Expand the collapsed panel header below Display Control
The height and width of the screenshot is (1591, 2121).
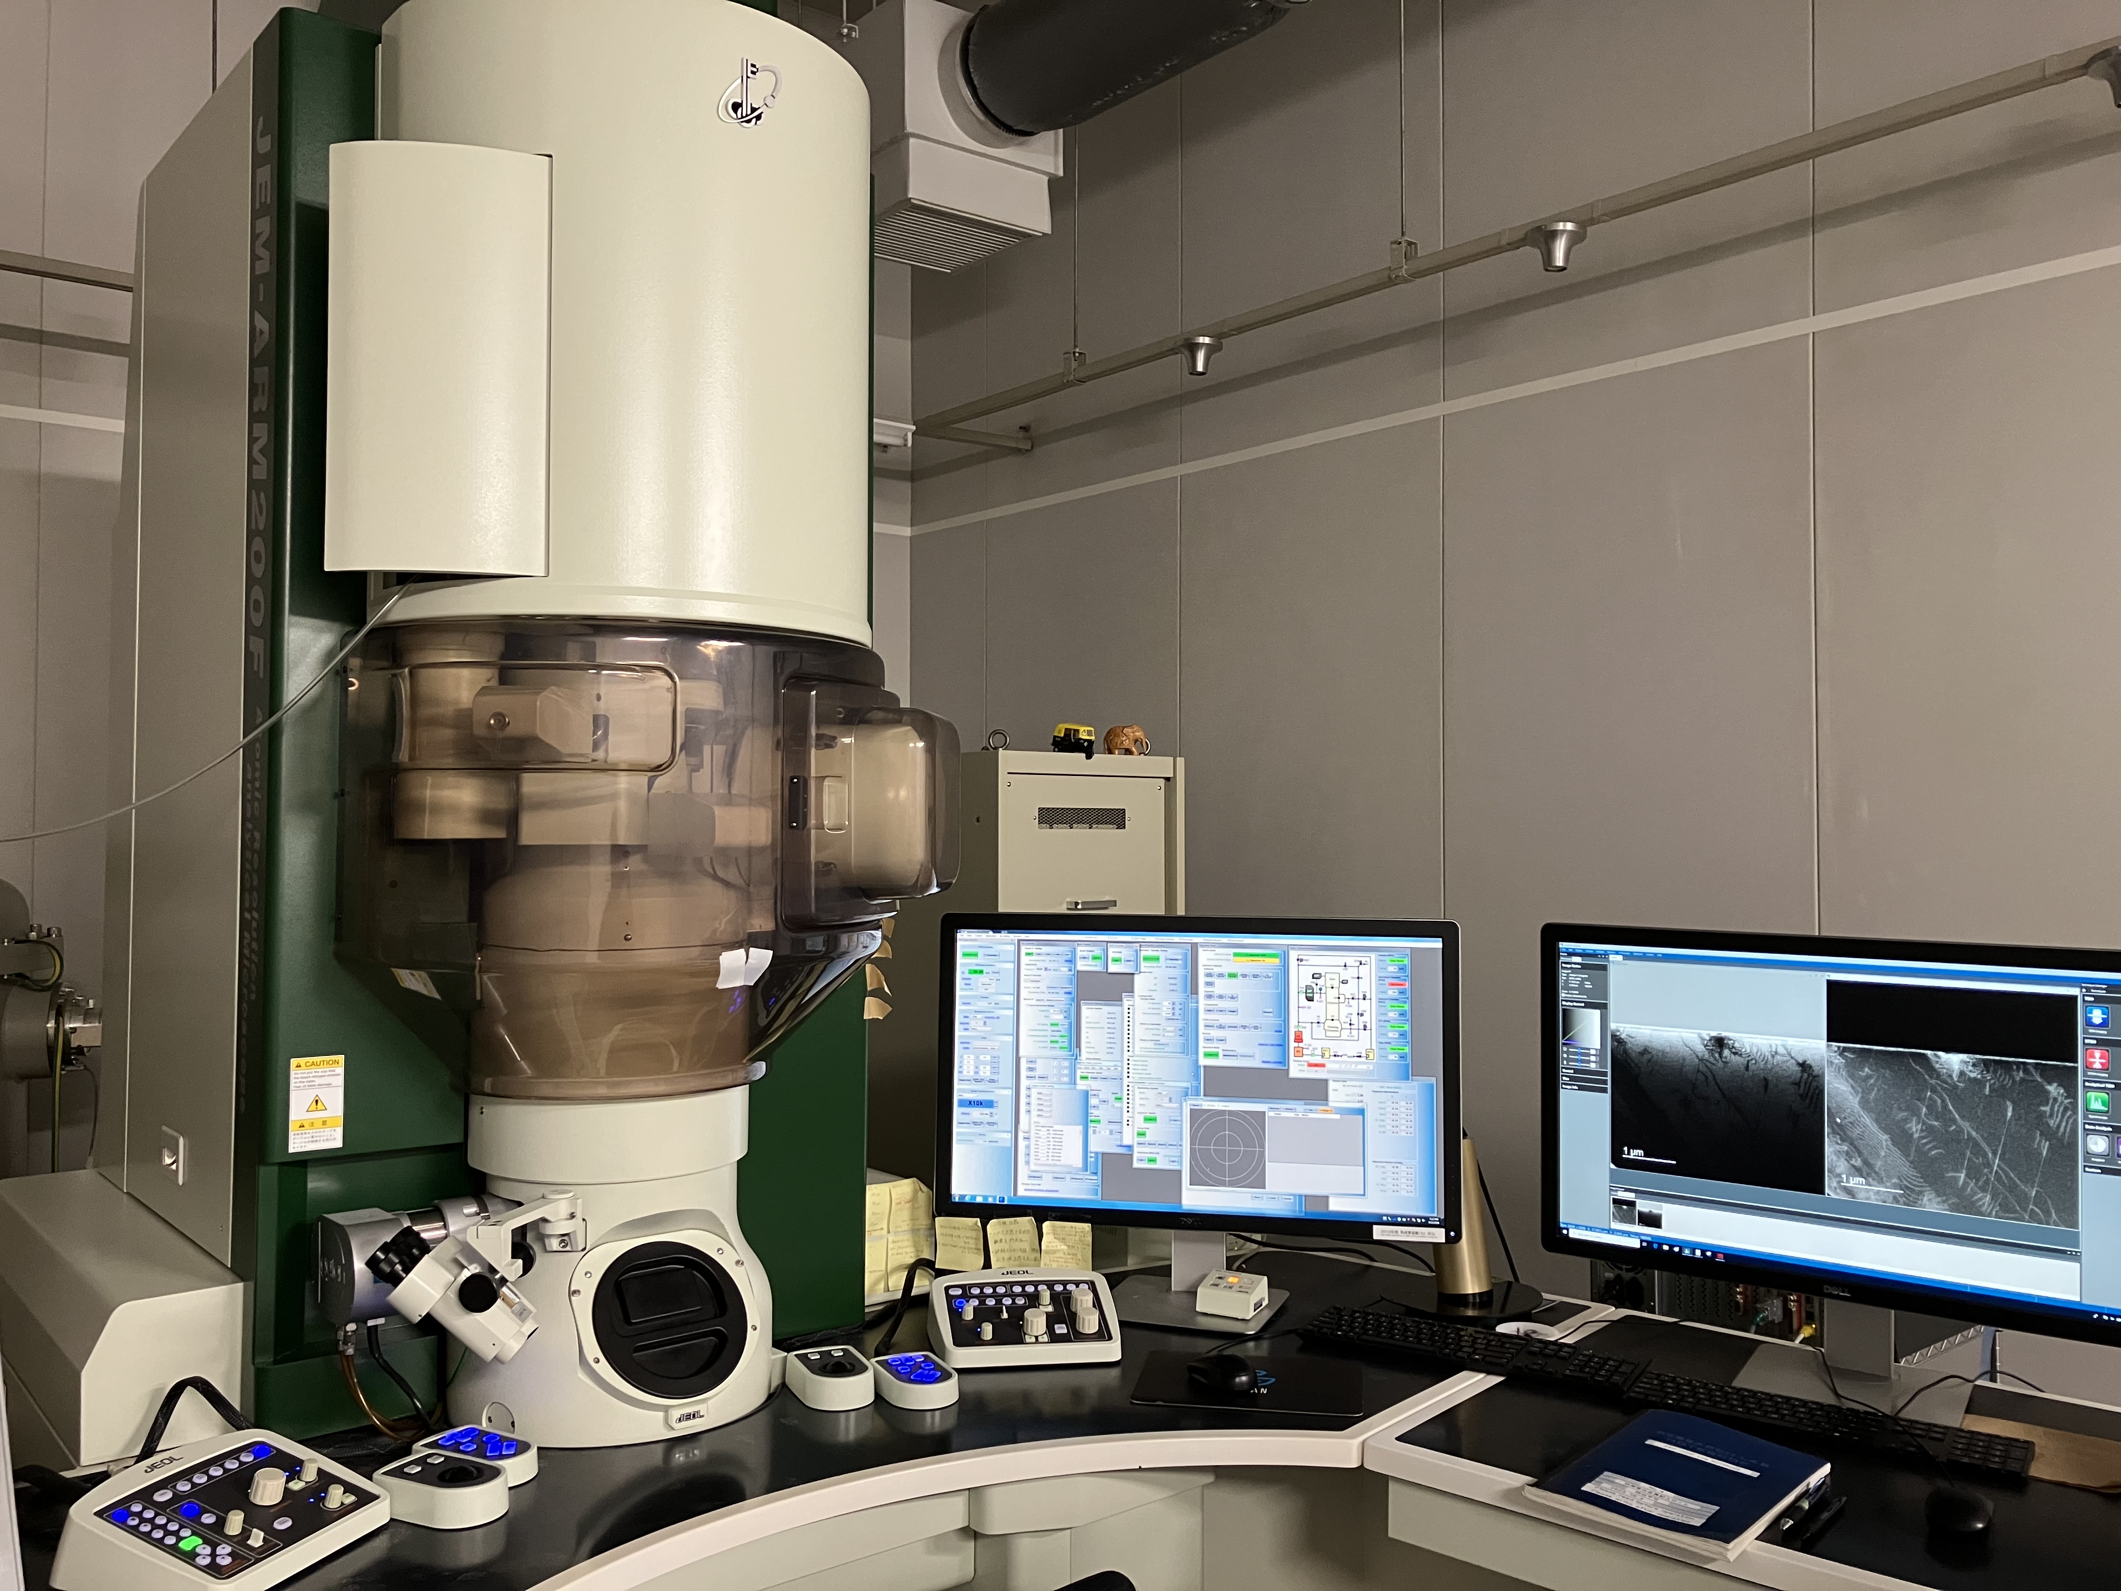pos(1585,1071)
